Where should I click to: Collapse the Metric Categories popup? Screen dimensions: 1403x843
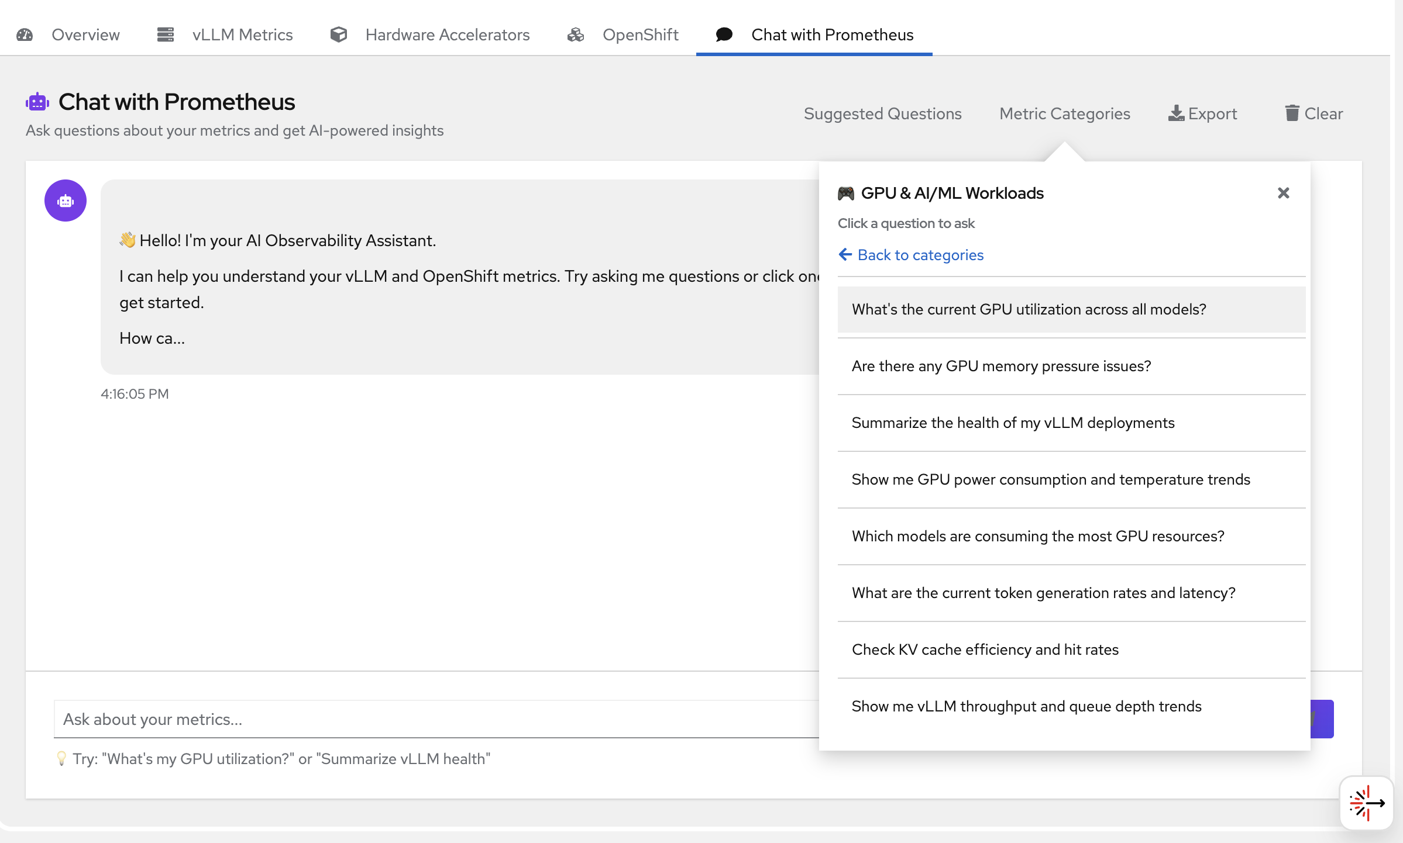pyautogui.click(x=1064, y=113)
